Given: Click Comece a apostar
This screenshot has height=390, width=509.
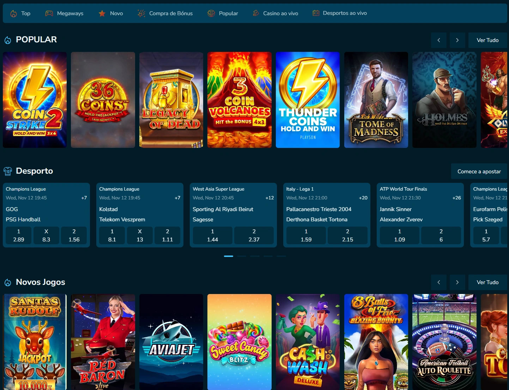Looking at the screenshot, I should pos(479,171).
